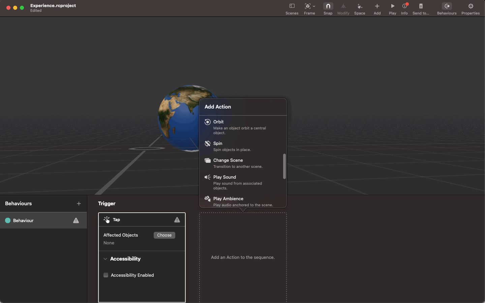
Task: Click the Frame toolbar icon
Action: coord(307,6)
